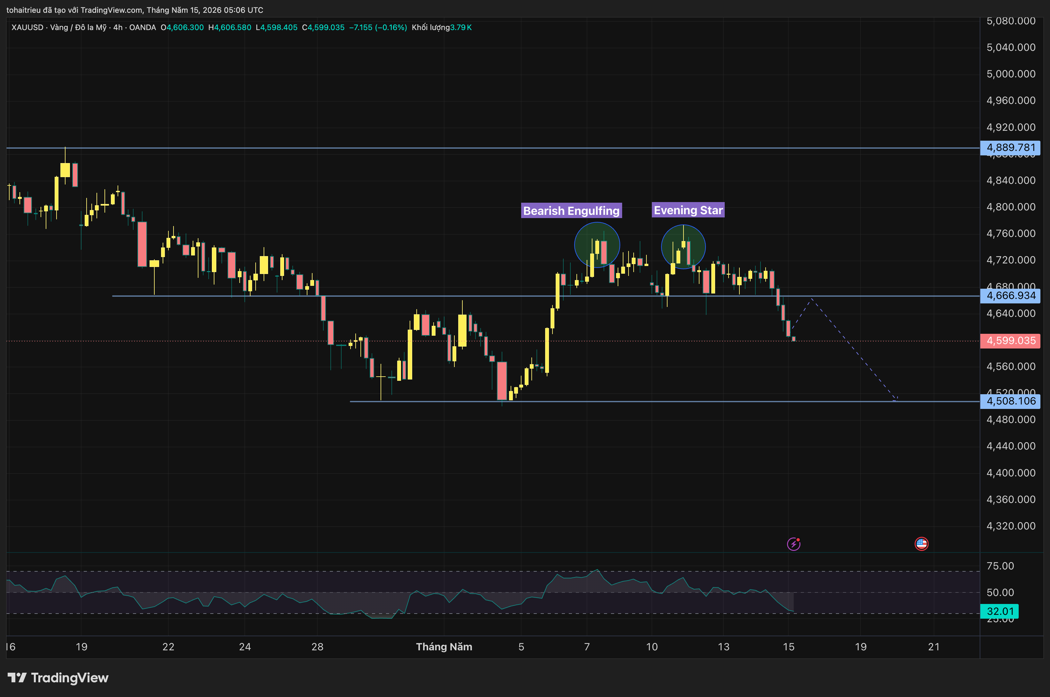
Task: Click the lightning event icon near 15
Action: (793, 544)
